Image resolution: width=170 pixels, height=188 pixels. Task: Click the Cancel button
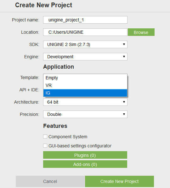click(50, 181)
